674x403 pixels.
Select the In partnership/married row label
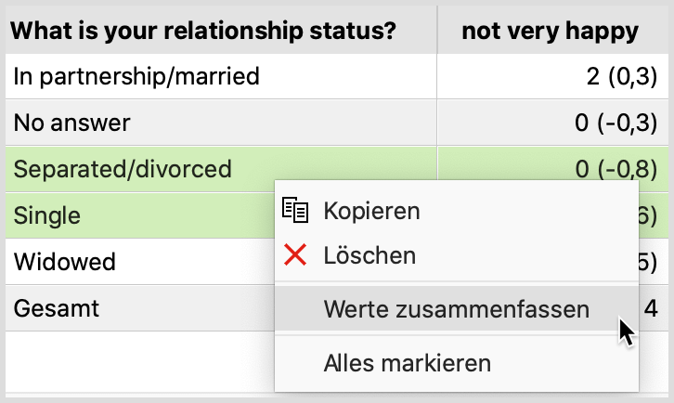tap(136, 76)
